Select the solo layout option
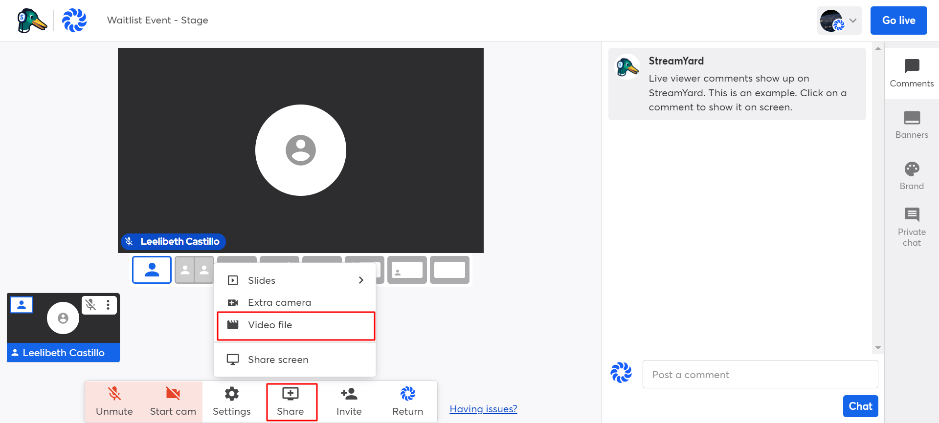The image size is (939, 423). point(152,270)
